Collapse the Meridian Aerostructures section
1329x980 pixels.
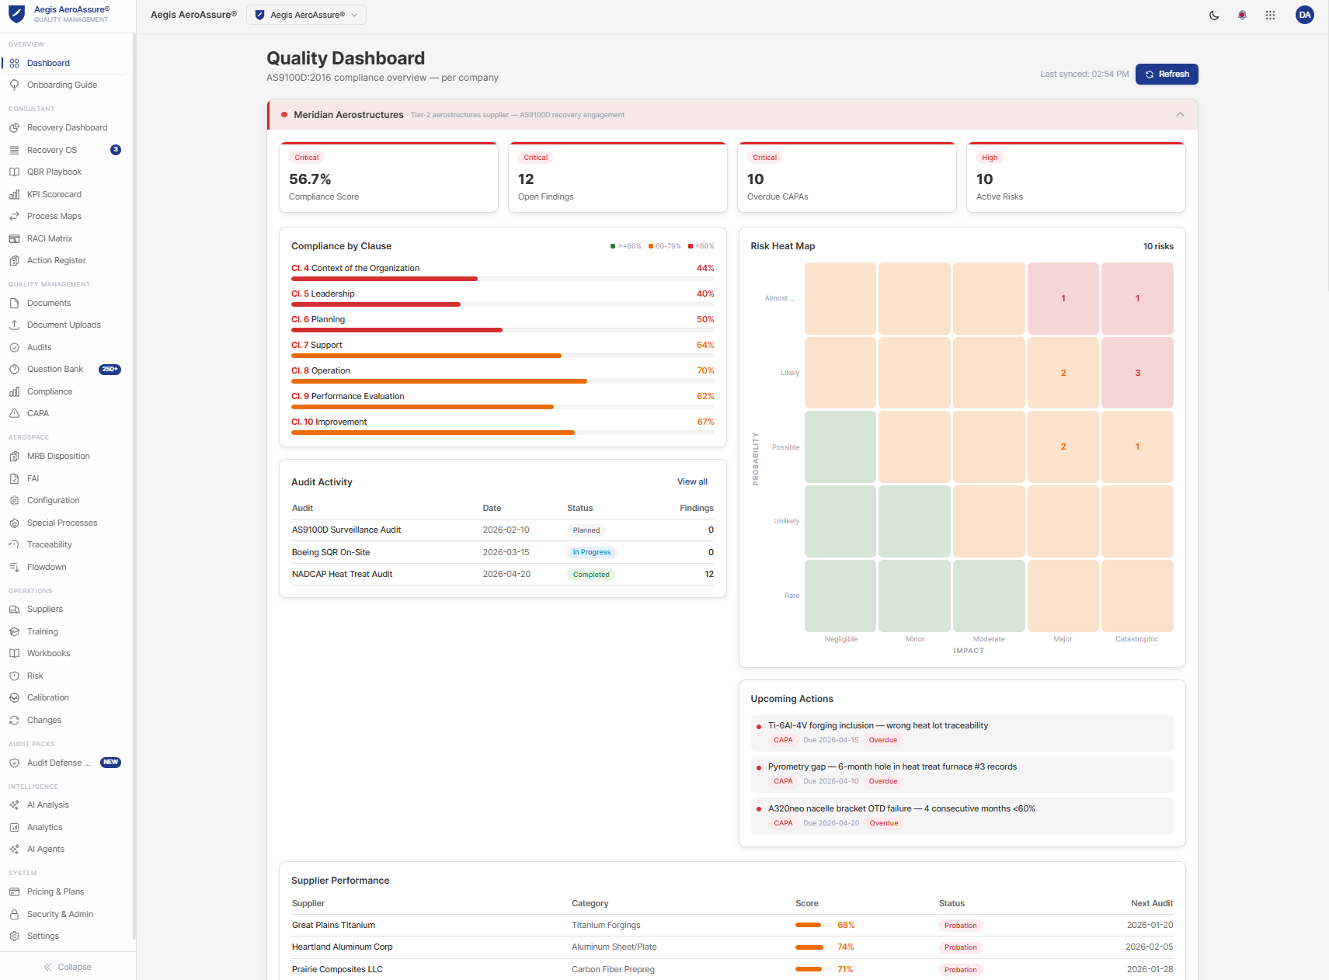tap(1180, 115)
